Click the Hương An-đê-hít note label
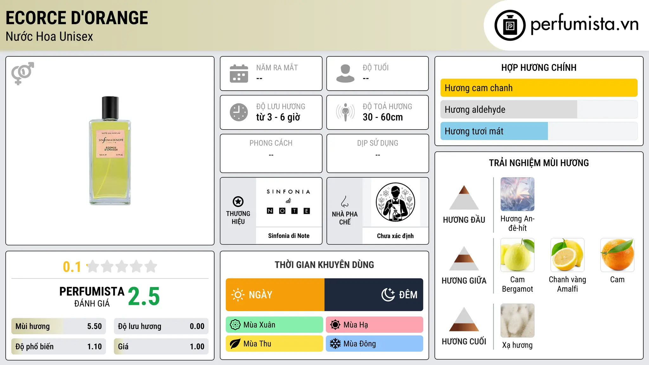Screen dimensions: 649x365 click(x=517, y=223)
